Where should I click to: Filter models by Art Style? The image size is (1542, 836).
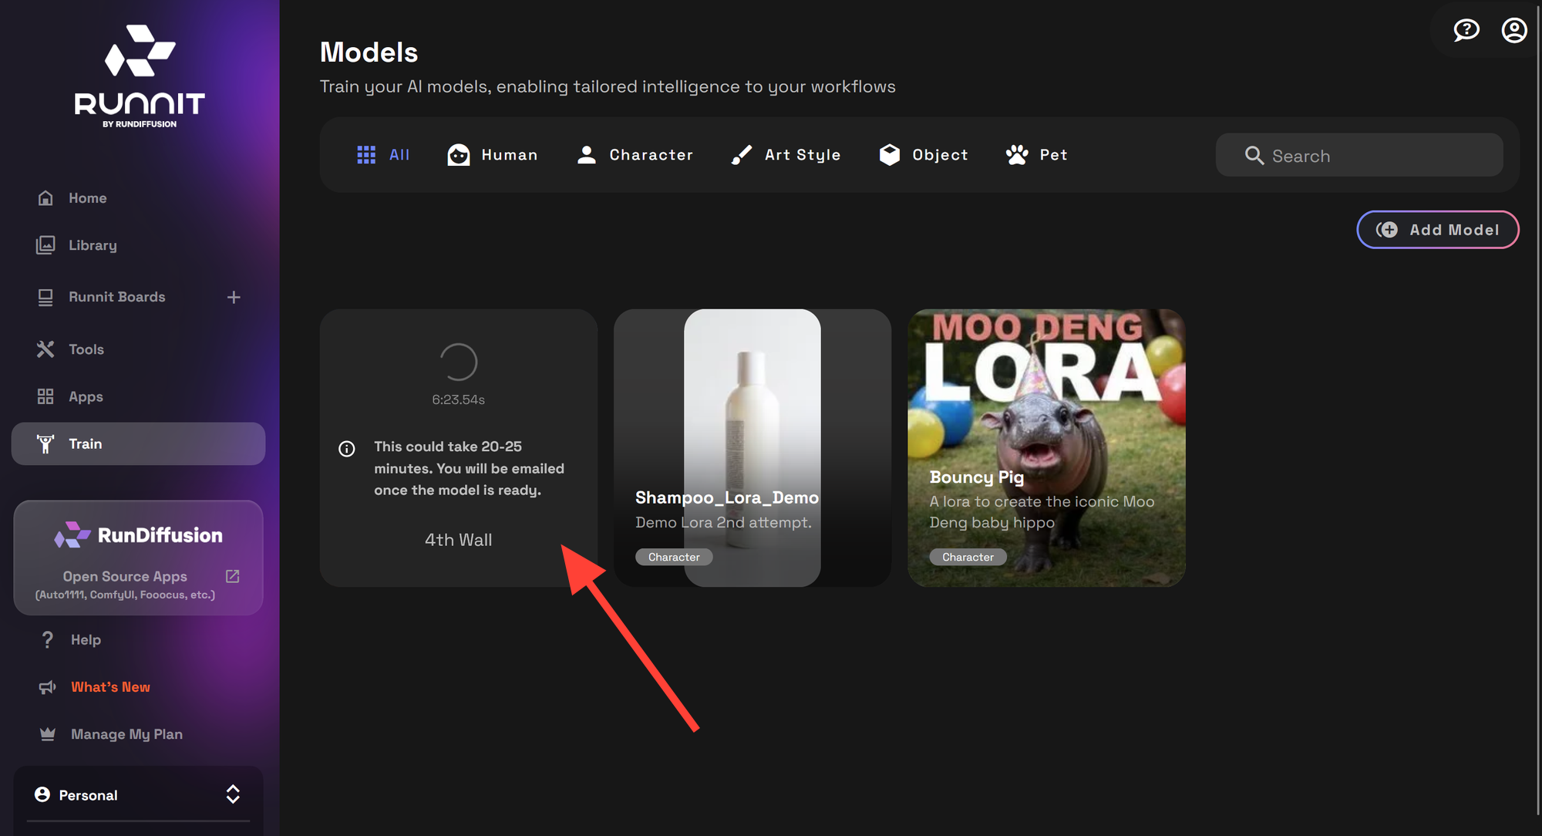click(x=785, y=154)
